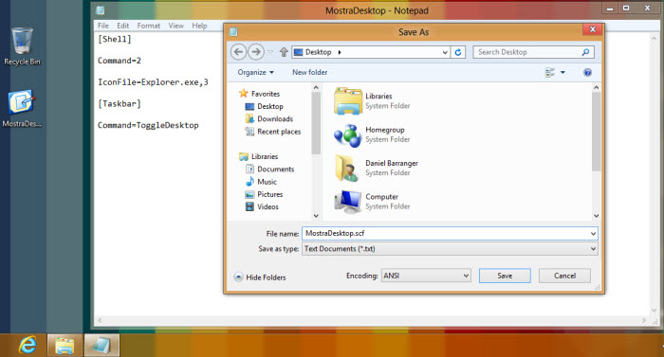Click the Cancel button

click(564, 276)
